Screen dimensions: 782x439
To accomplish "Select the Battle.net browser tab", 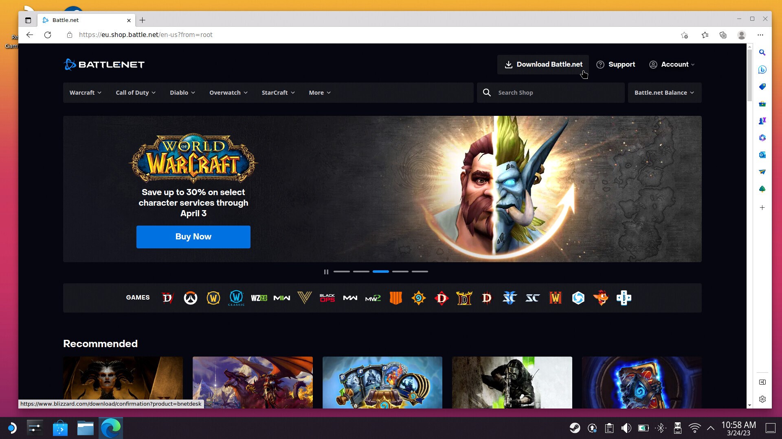I will pos(86,20).
